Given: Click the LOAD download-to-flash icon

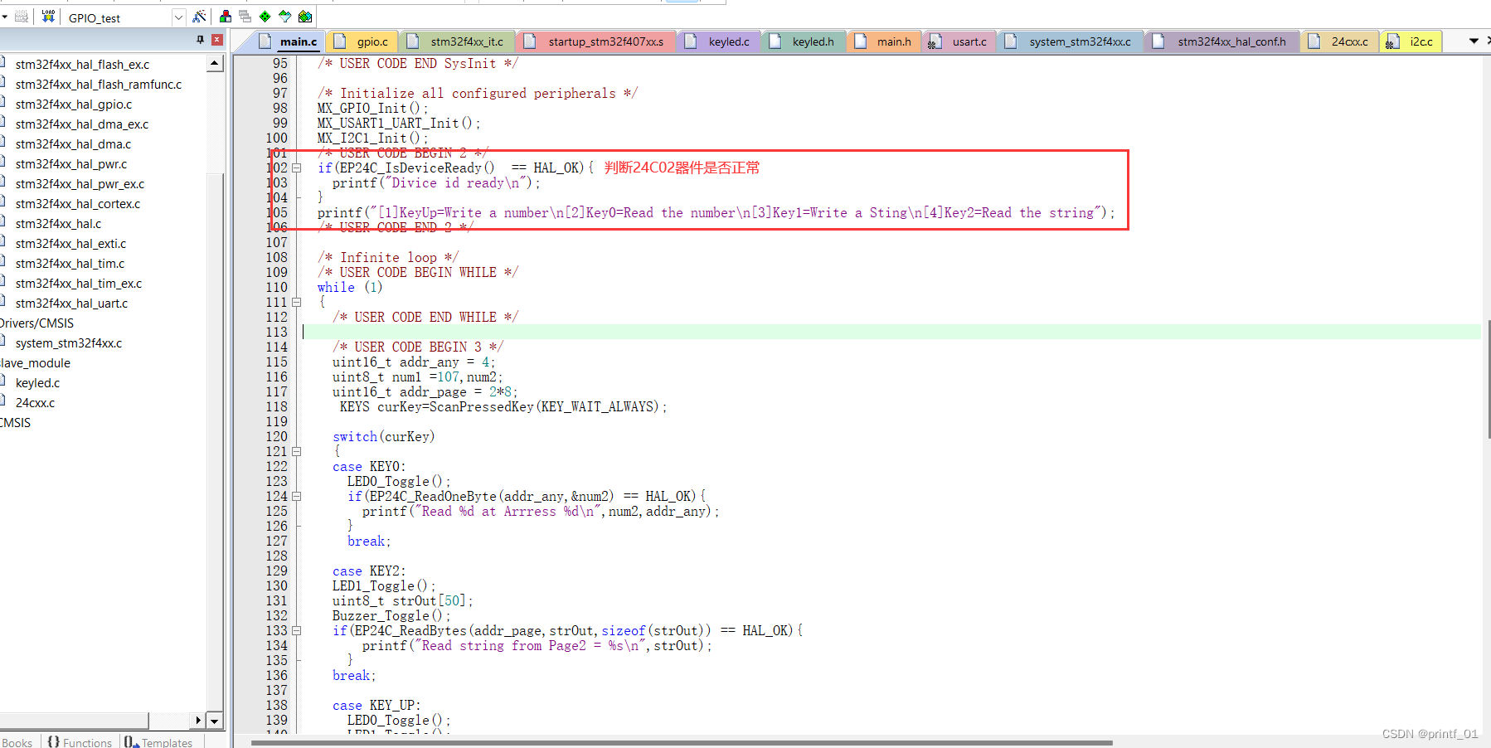Looking at the screenshot, I should [48, 17].
